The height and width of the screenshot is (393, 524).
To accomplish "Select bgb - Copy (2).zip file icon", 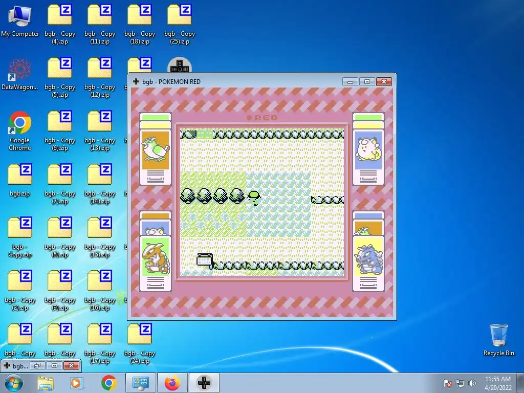I will click(x=20, y=291).
